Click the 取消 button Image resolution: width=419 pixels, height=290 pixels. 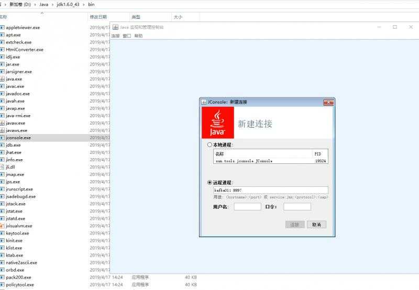click(316, 225)
